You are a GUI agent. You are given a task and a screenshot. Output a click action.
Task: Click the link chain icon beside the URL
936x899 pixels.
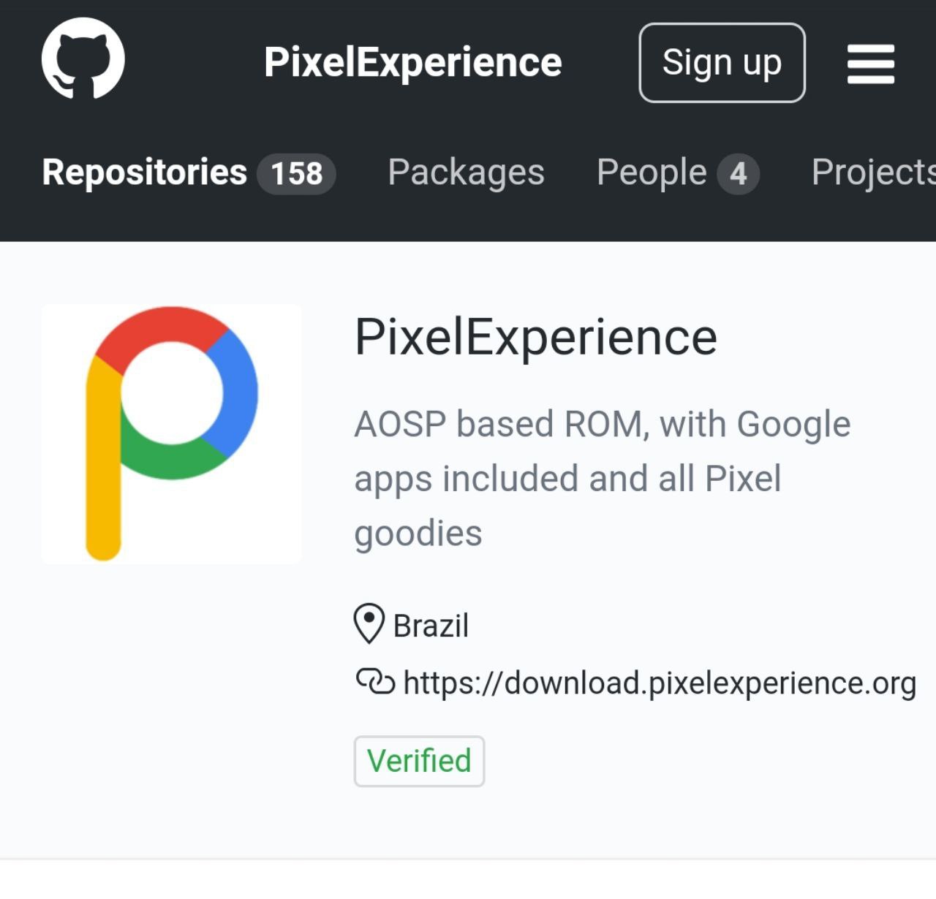pyautogui.click(x=376, y=682)
